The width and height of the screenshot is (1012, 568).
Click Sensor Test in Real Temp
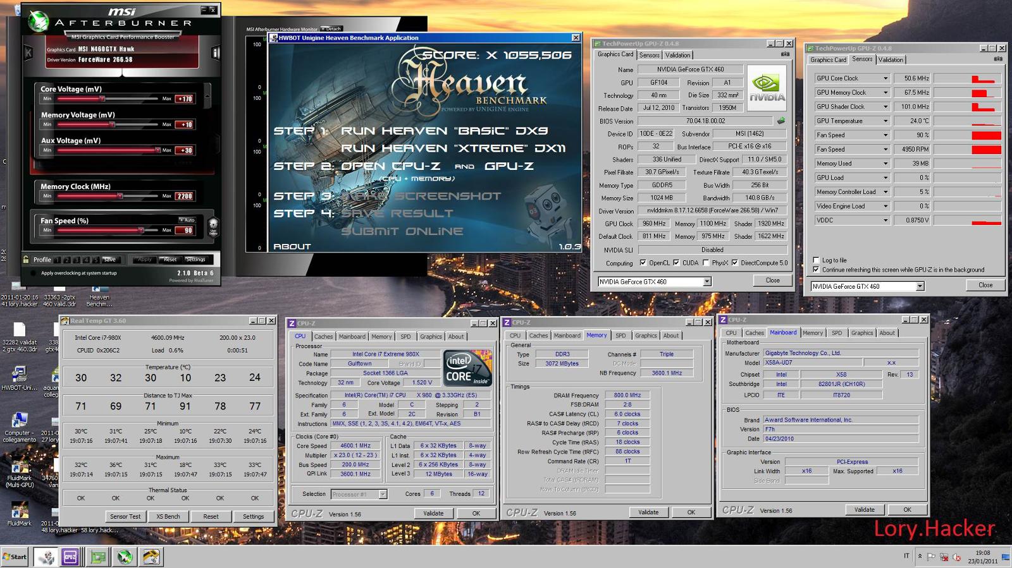125,516
